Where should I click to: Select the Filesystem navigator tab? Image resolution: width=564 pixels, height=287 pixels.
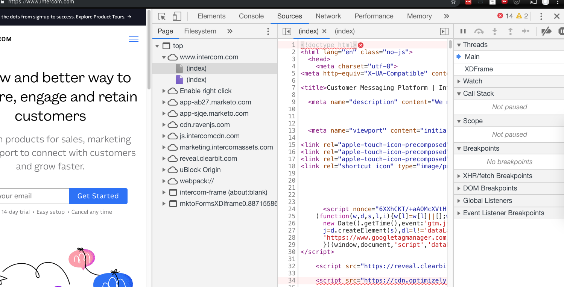[x=200, y=31]
